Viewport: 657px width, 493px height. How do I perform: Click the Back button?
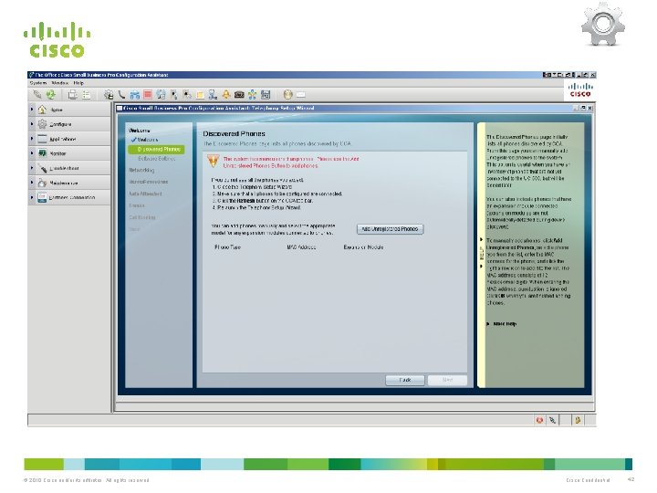(405, 380)
